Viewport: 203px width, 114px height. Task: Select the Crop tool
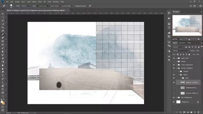coord(3,28)
